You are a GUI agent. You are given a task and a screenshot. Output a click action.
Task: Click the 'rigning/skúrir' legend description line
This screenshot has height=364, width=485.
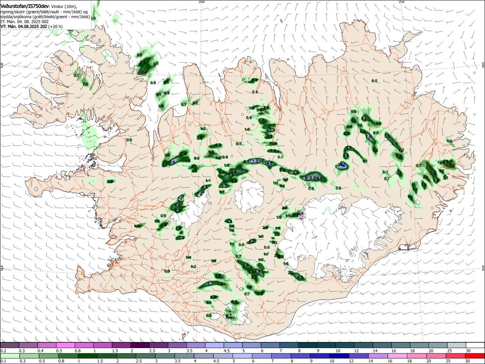pos(44,12)
